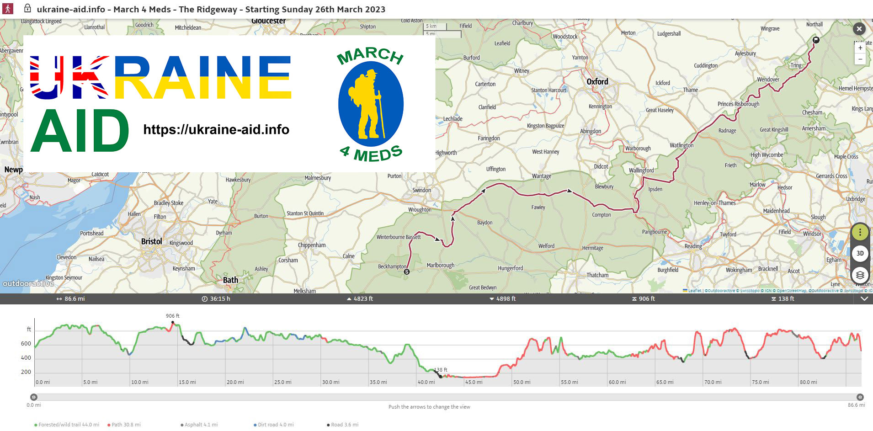Click the clock icon showing 36:15 h duration

[x=204, y=299]
